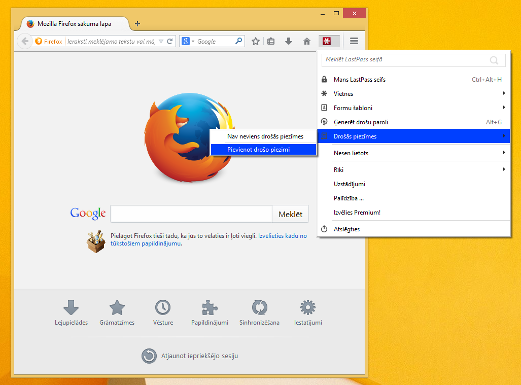Viewport: 521px width, 385px height.
Task: Select the Mozilla Firefox sākuma lapa tab
Action: (75, 24)
